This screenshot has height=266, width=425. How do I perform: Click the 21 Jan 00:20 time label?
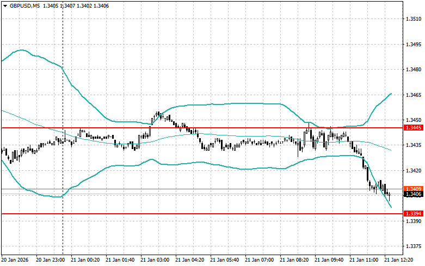pyautogui.click(x=85, y=260)
